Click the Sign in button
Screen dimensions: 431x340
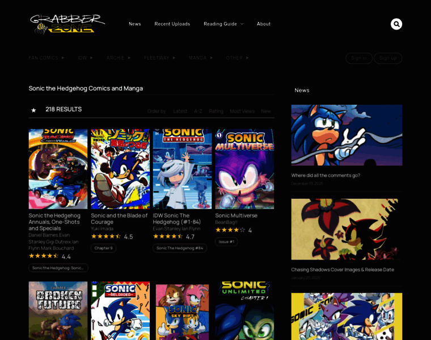359,58
